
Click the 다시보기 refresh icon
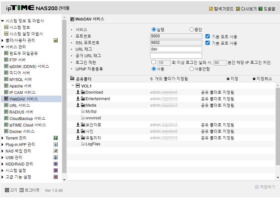point(238,9)
